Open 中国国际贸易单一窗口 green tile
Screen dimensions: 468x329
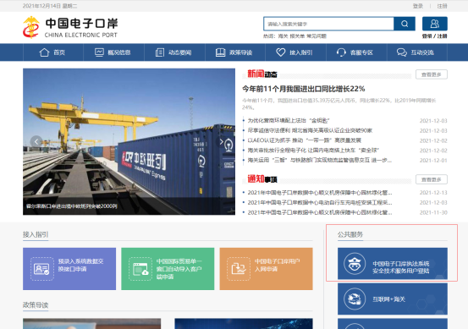point(168,269)
